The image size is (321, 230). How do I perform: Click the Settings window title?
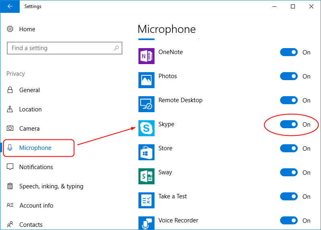point(33,6)
